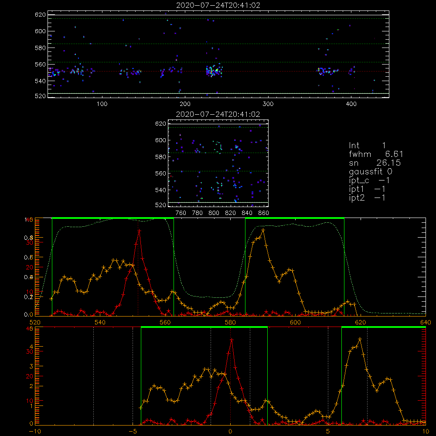Screen dimensions: 436x436
Task: Select the 'sn 26.15' value
Action: [388, 163]
